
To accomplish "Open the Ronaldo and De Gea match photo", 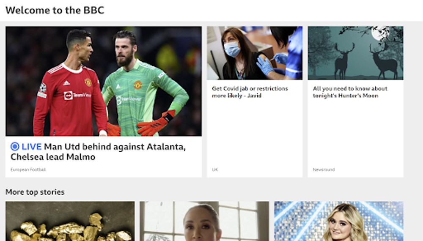I will 104,81.
